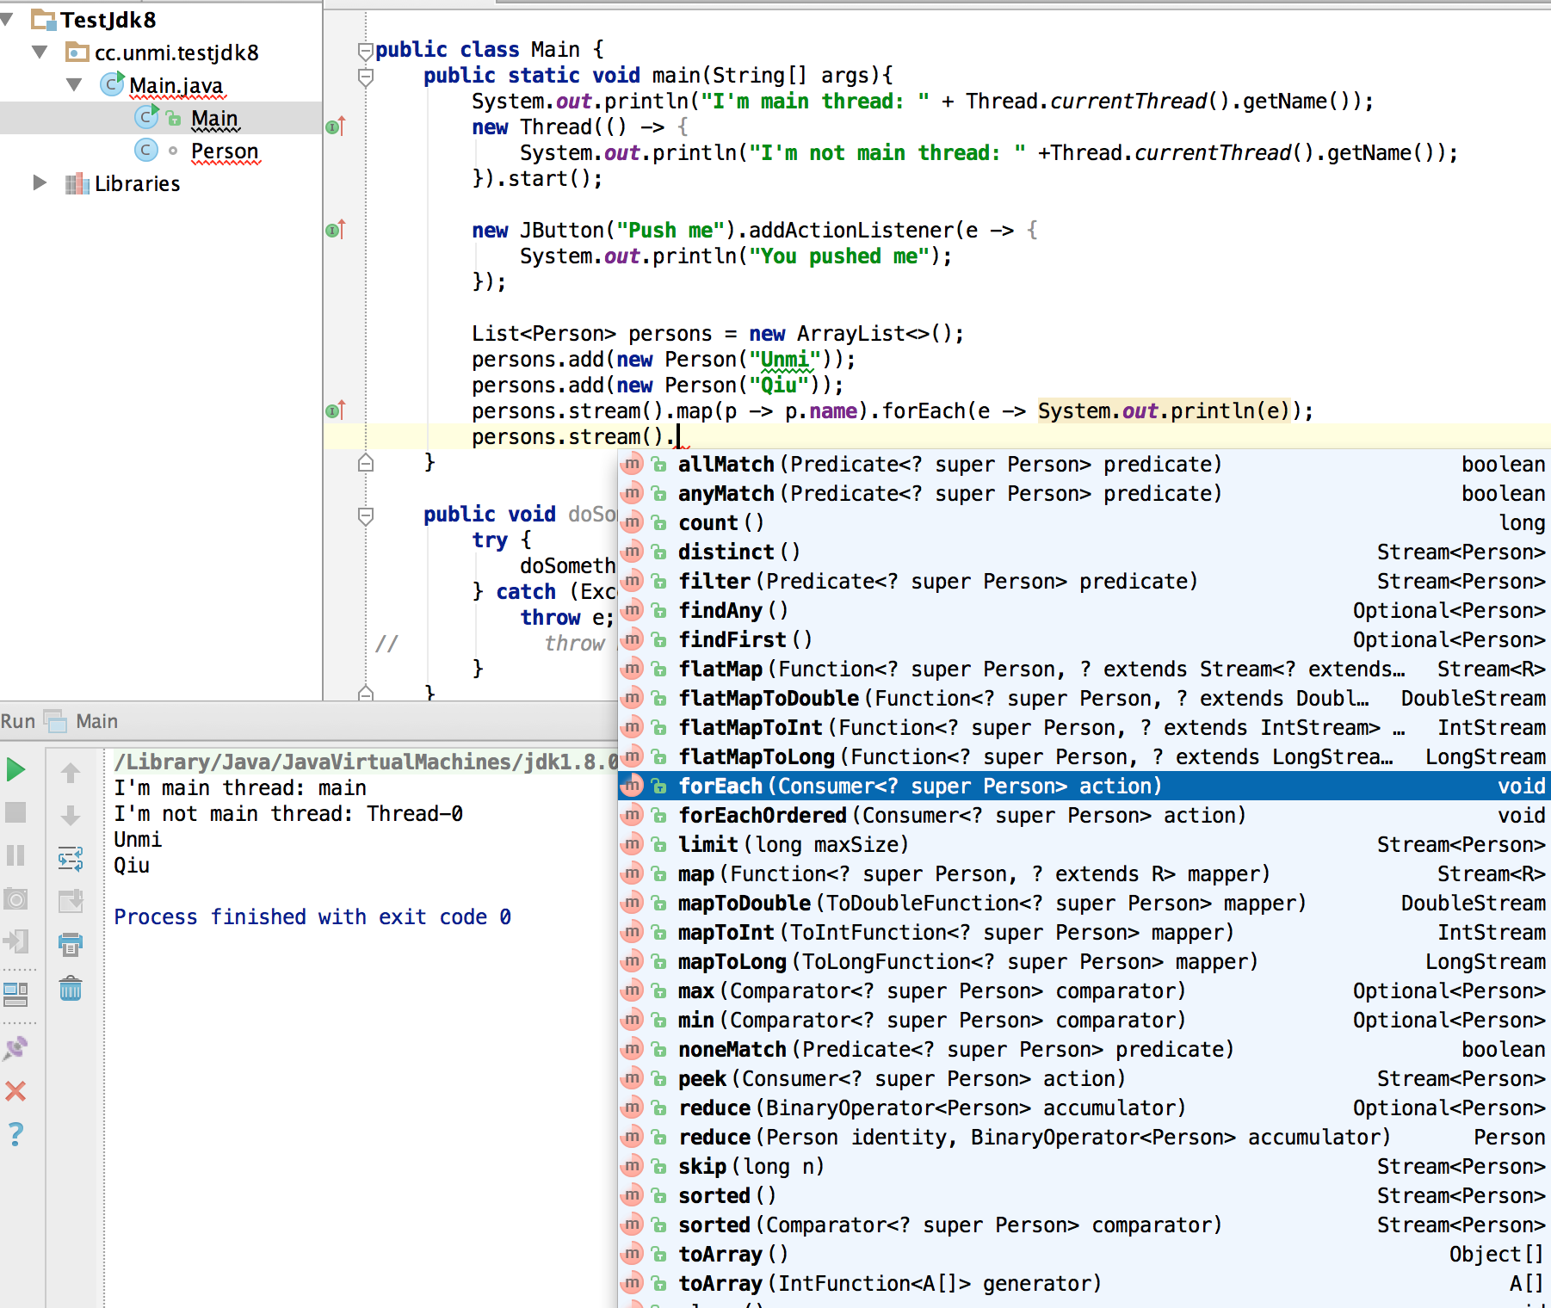This screenshot has width=1551, height=1308.
Task: Click the Print console output icon
Action: tap(71, 945)
